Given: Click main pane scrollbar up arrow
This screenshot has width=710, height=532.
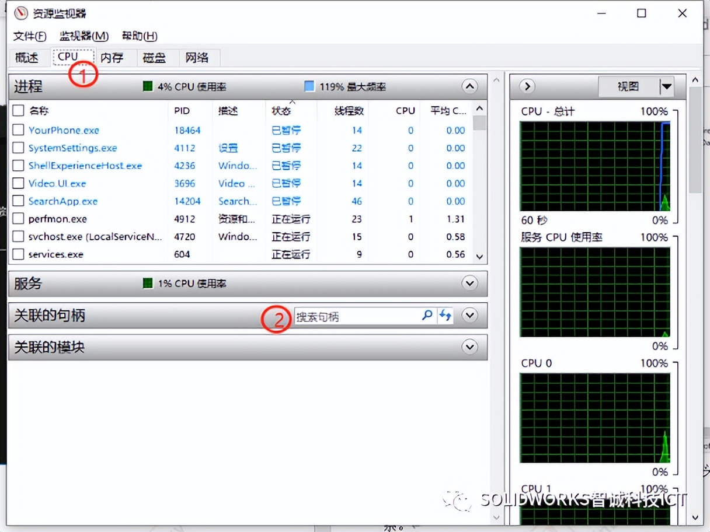Looking at the screenshot, I should point(497,80).
